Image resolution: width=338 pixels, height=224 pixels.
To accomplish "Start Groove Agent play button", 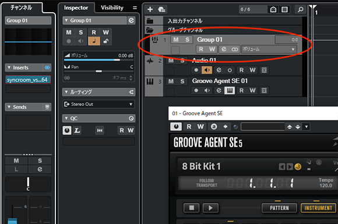I will 210,208.
